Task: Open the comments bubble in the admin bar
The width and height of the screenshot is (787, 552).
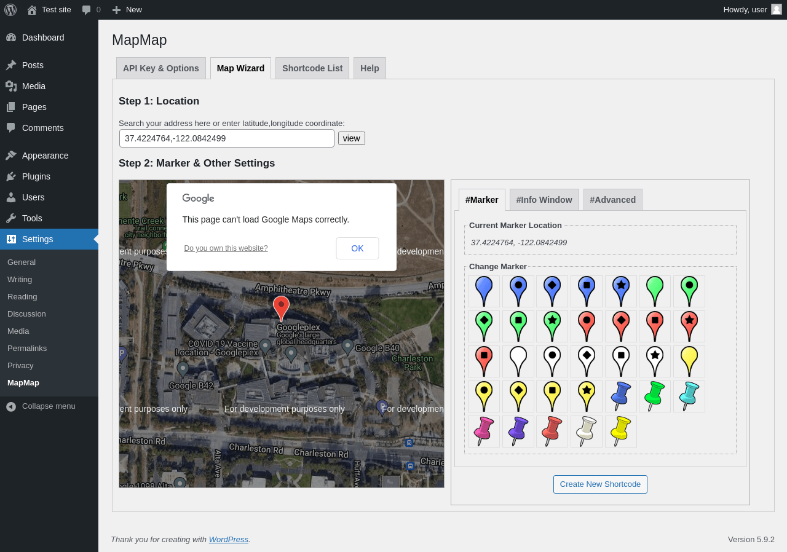Action: [91, 9]
